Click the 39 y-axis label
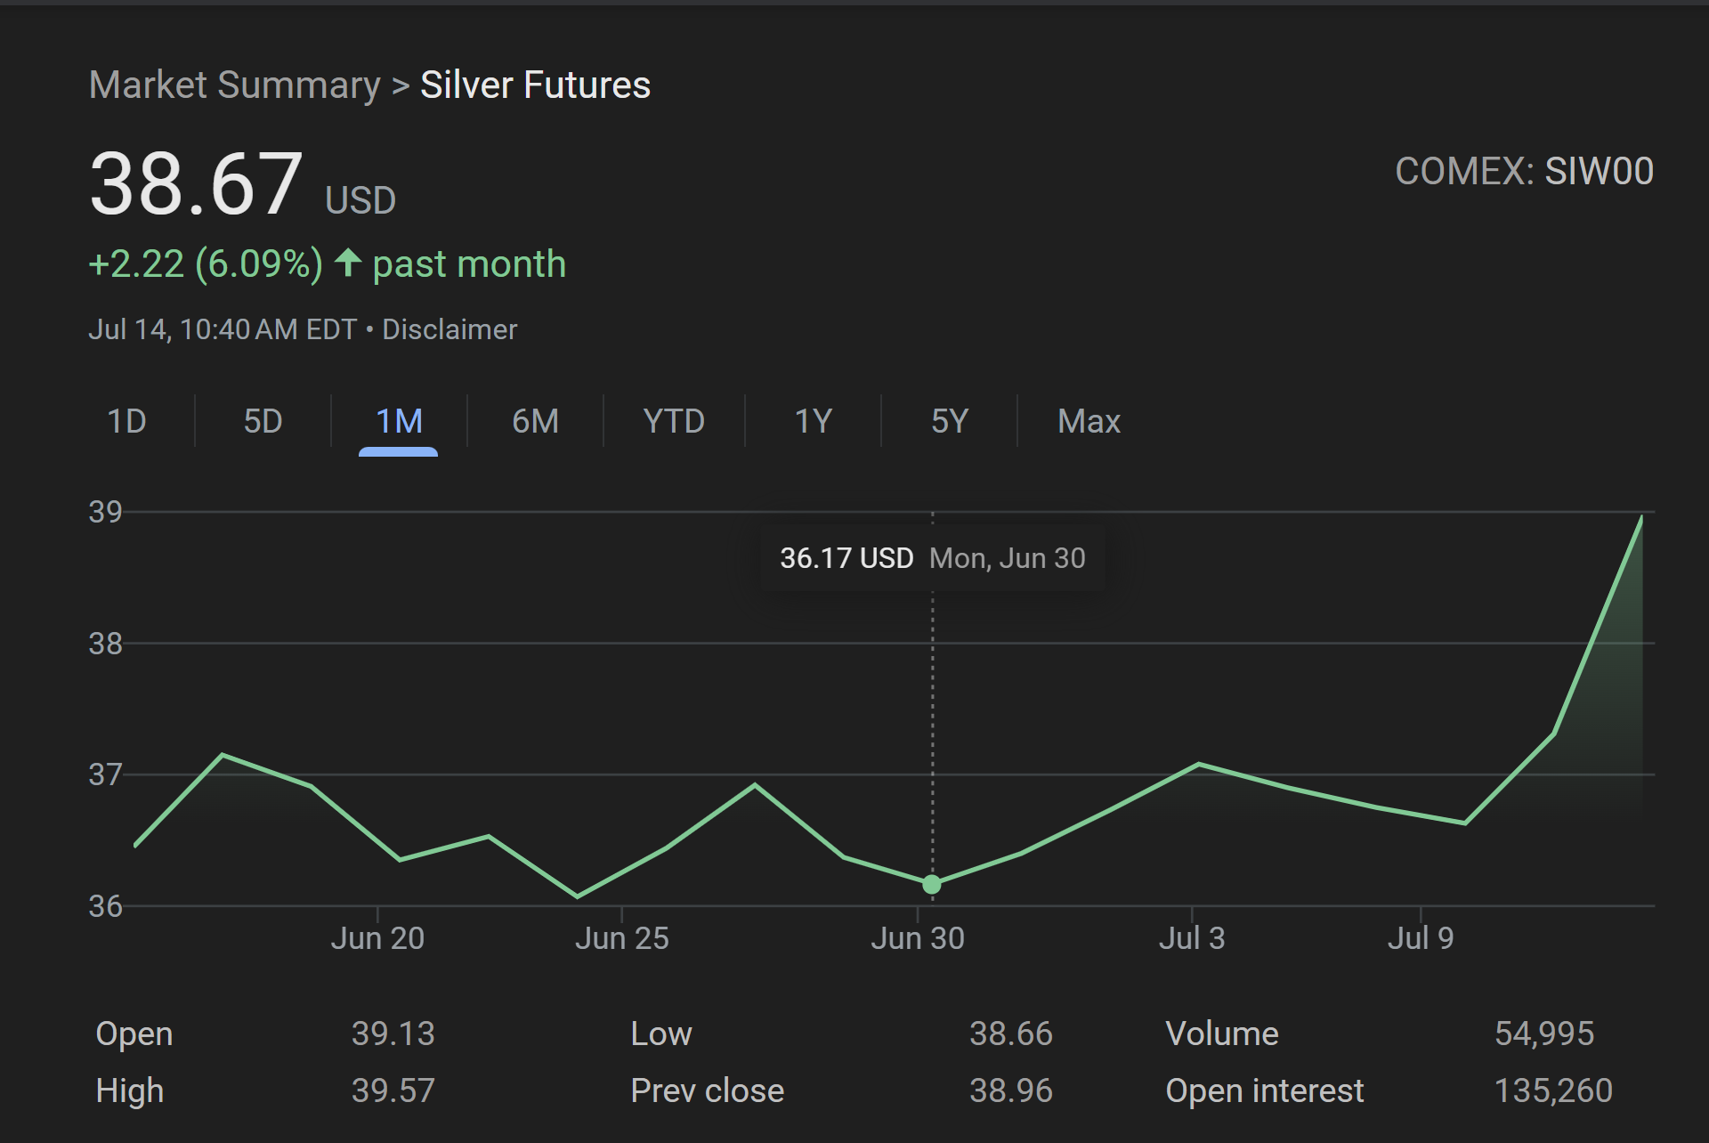This screenshot has width=1709, height=1143. point(105,512)
